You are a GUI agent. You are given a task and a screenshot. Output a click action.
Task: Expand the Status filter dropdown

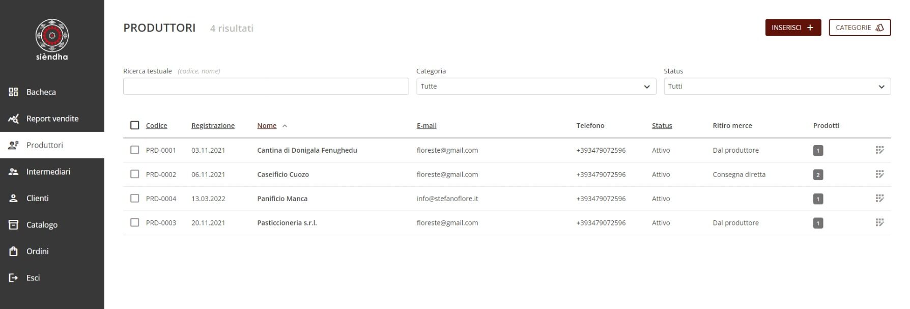[777, 86]
